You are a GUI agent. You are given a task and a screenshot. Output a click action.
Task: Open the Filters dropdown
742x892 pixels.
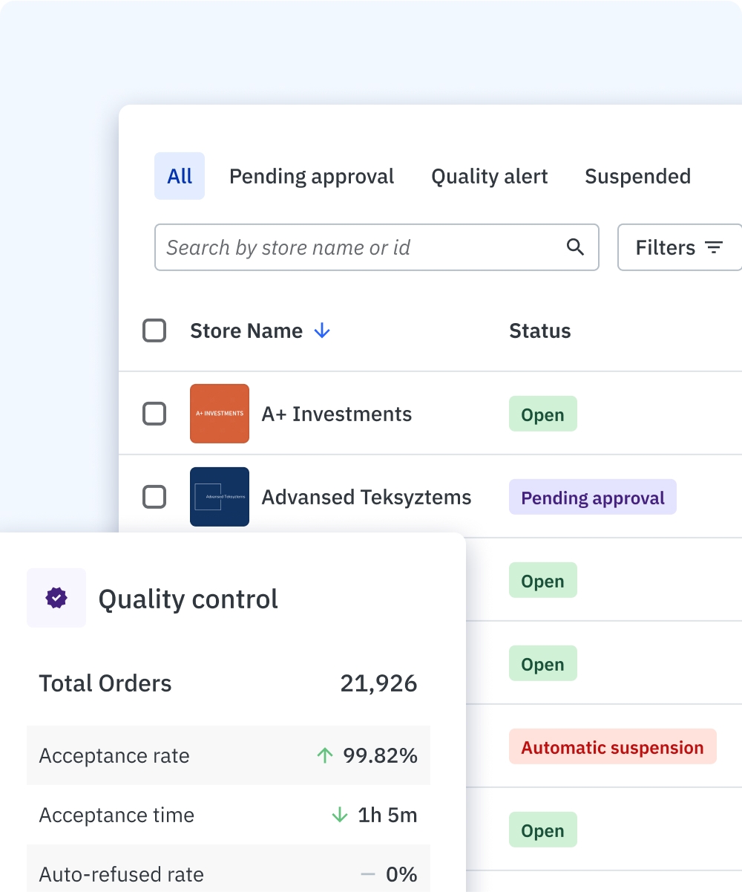click(679, 247)
